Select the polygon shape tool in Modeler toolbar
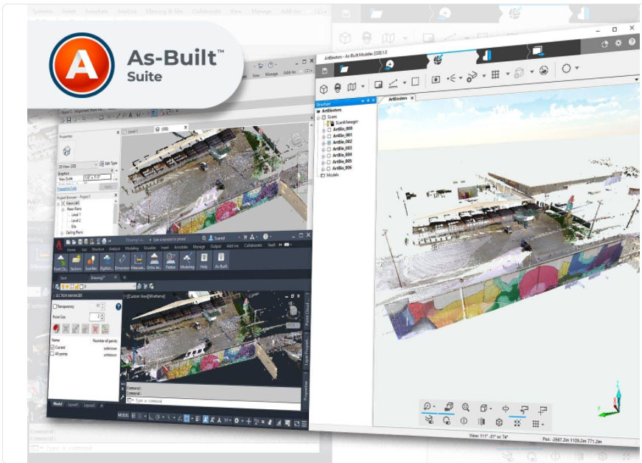642x463 pixels. point(566,69)
